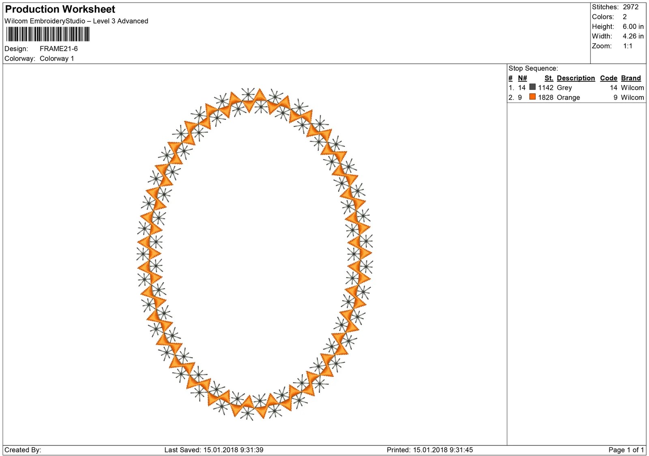Click the Wilcom brand in the Grey row
The image size is (649, 456).
pyautogui.click(x=632, y=88)
